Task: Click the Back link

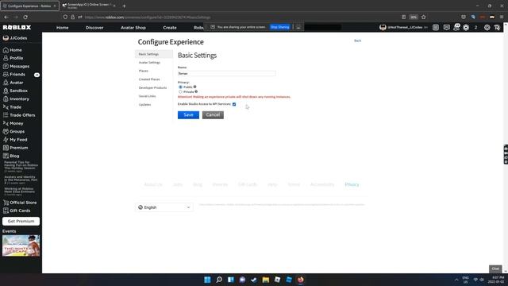Action: coord(358,41)
